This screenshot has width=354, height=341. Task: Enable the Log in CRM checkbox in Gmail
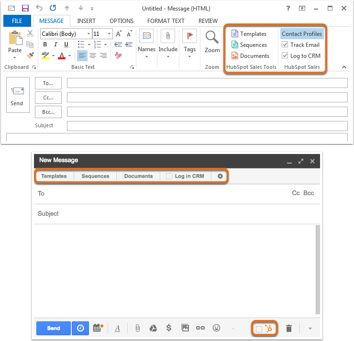[169, 176]
